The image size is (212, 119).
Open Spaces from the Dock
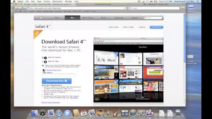pyautogui.click(x=125, y=113)
